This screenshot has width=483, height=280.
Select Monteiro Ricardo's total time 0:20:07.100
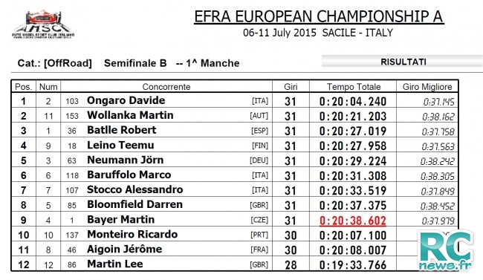353,235
